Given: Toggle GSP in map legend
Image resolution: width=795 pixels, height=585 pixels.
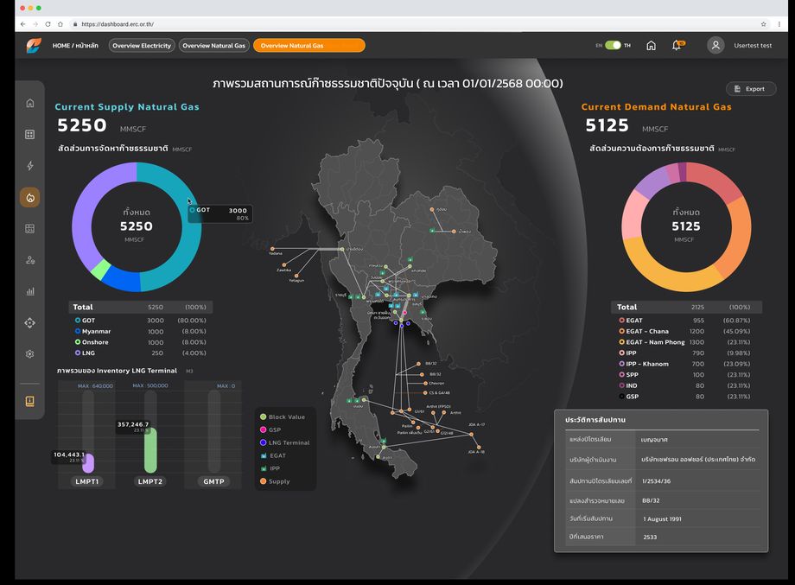Looking at the screenshot, I should click(270, 429).
